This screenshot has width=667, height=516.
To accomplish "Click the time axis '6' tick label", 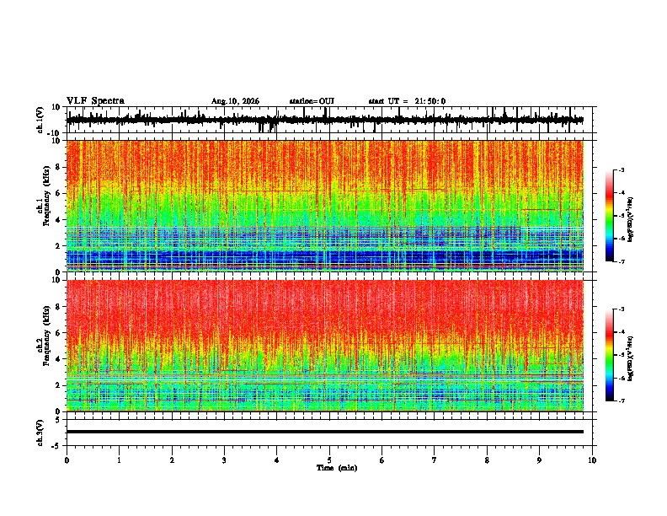I will [382, 460].
